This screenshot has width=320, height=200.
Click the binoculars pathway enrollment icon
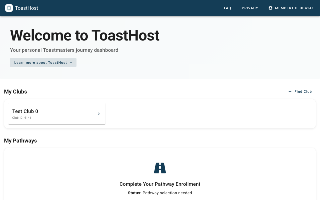click(160, 168)
